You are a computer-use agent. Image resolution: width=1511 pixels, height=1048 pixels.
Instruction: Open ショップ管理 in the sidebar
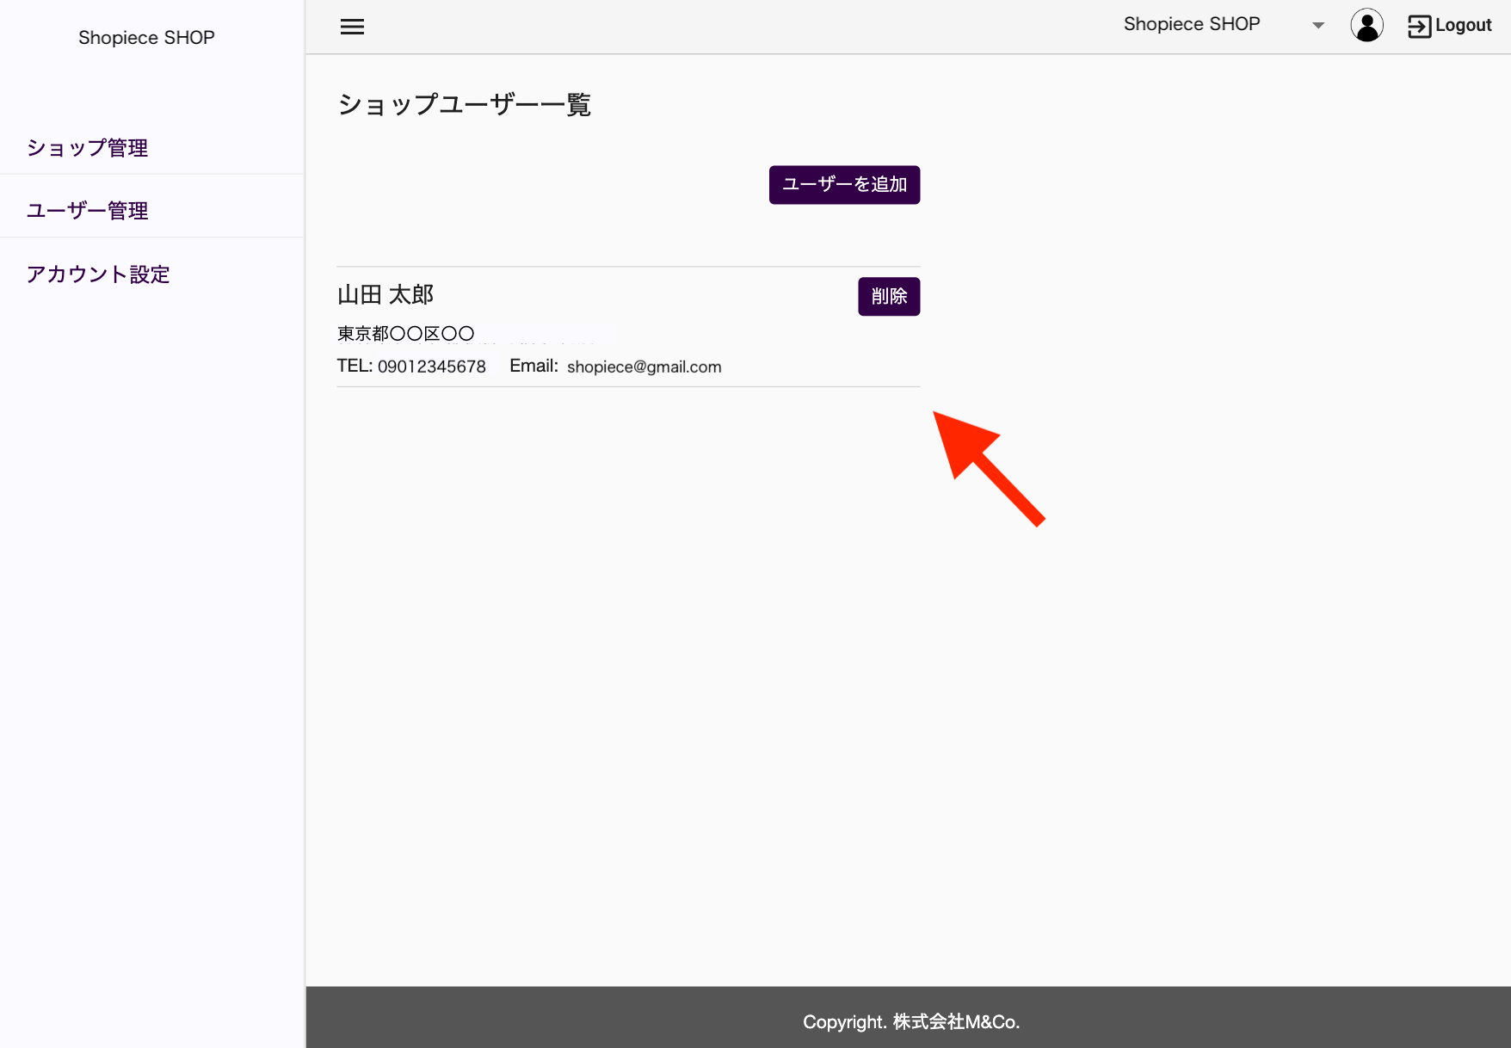coord(88,148)
